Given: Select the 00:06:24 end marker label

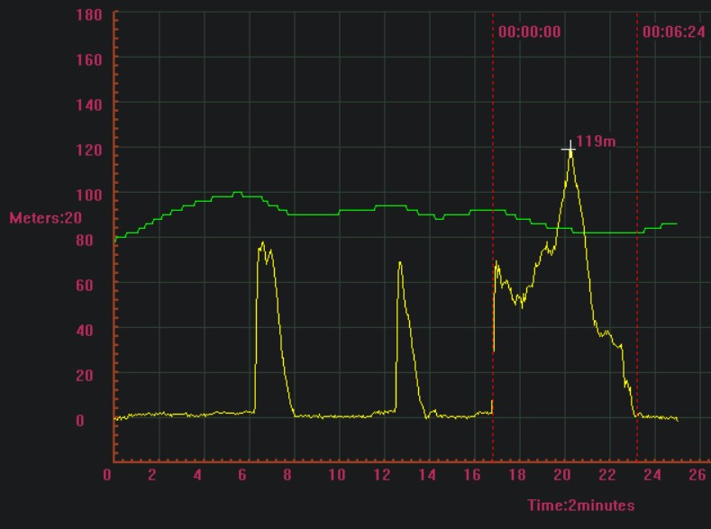Looking at the screenshot, I should click(x=673, y=32).
